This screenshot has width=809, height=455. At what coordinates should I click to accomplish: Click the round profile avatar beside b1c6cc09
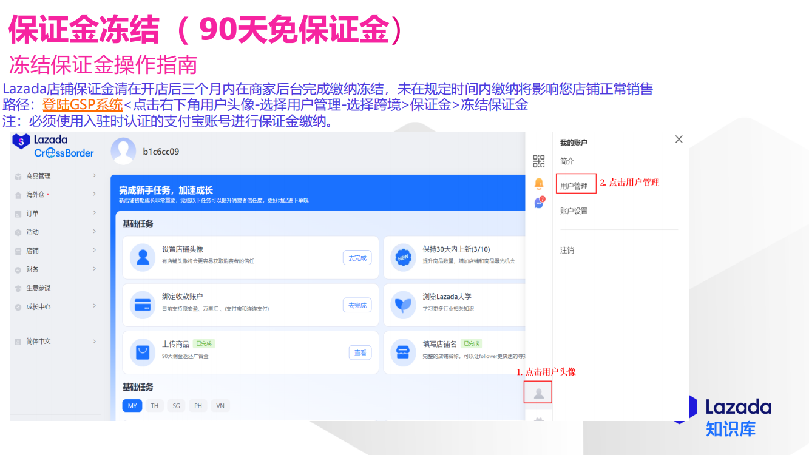(x=123, y=151)
